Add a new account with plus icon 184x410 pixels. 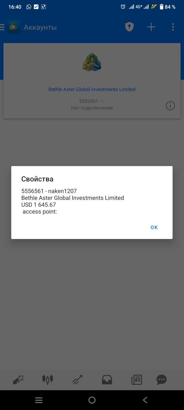click(x=151, y=27)
